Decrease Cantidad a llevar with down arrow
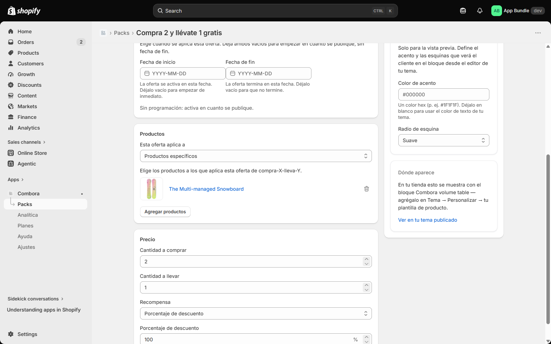 [367, 290]
